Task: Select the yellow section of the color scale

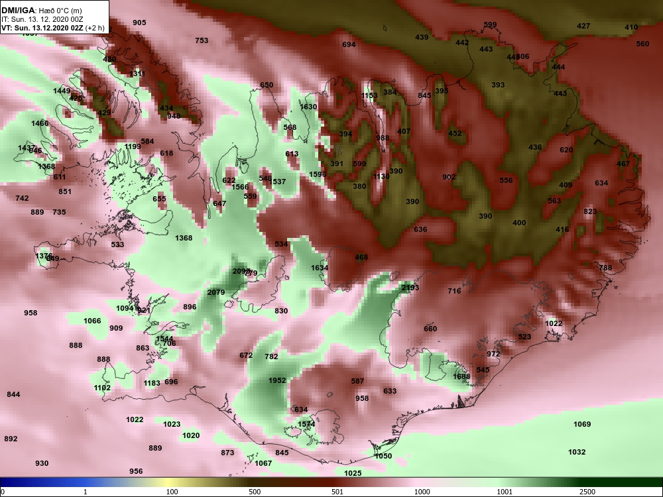Action: tap(169, 482)
